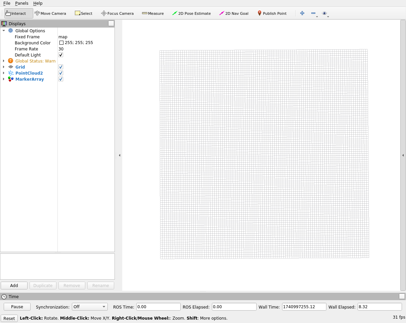Open the File menu
This screenshot has width=406, height=323.
click(x=7, y=3)
